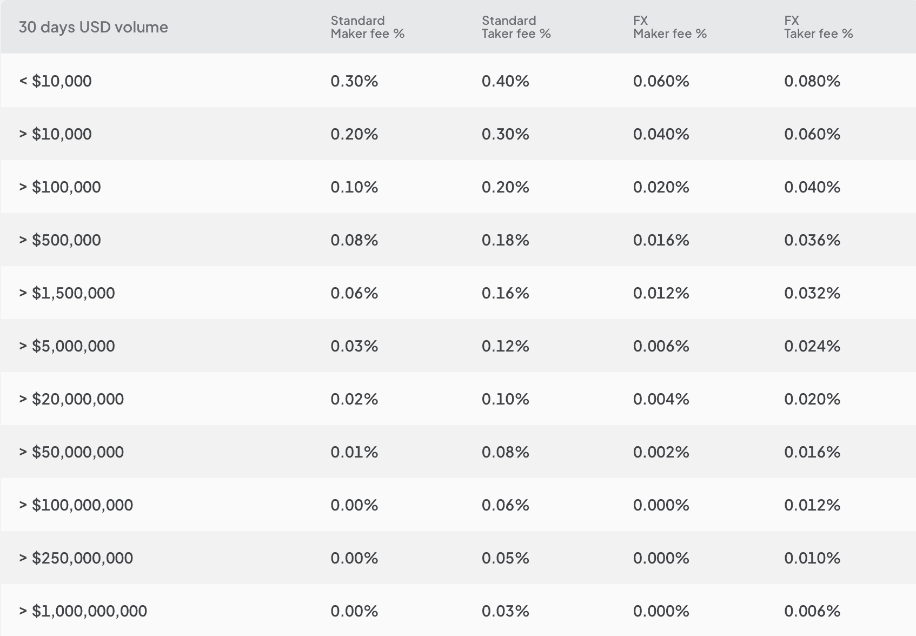The width and height of the screenshot is (916, 636).
Task: Click the > $250,000,000 volume tier label
Action: [76, 558]
